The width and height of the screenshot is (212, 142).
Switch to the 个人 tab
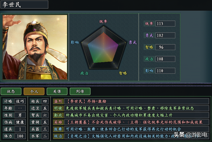[34, 91]
